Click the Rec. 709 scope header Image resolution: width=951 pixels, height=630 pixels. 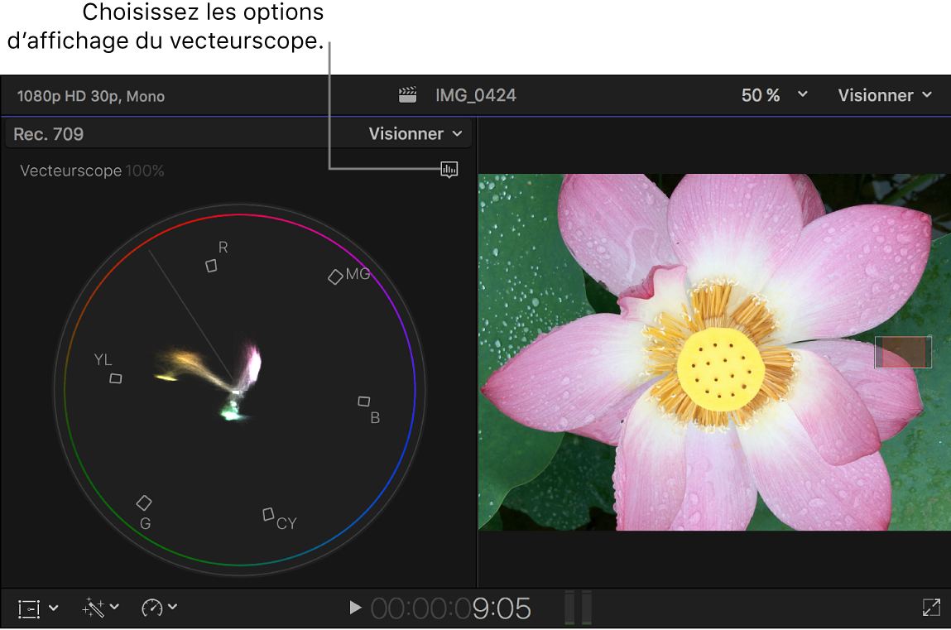click(x=47, y=133)
